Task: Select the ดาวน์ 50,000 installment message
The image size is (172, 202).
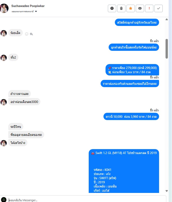Action: coord(131,116)
